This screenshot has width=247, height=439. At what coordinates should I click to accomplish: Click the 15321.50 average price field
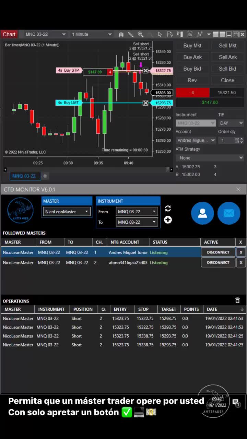227,93
